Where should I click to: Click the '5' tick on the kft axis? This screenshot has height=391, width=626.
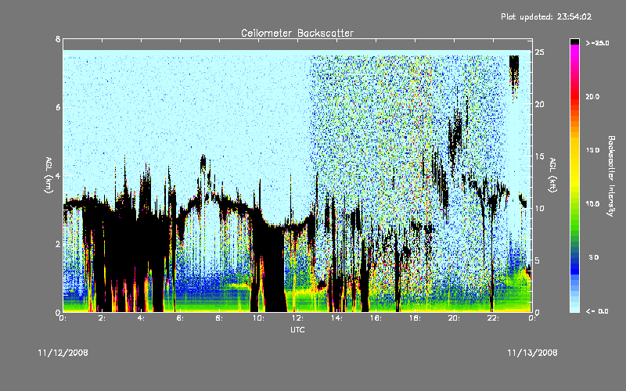click(x=538, y=260)
